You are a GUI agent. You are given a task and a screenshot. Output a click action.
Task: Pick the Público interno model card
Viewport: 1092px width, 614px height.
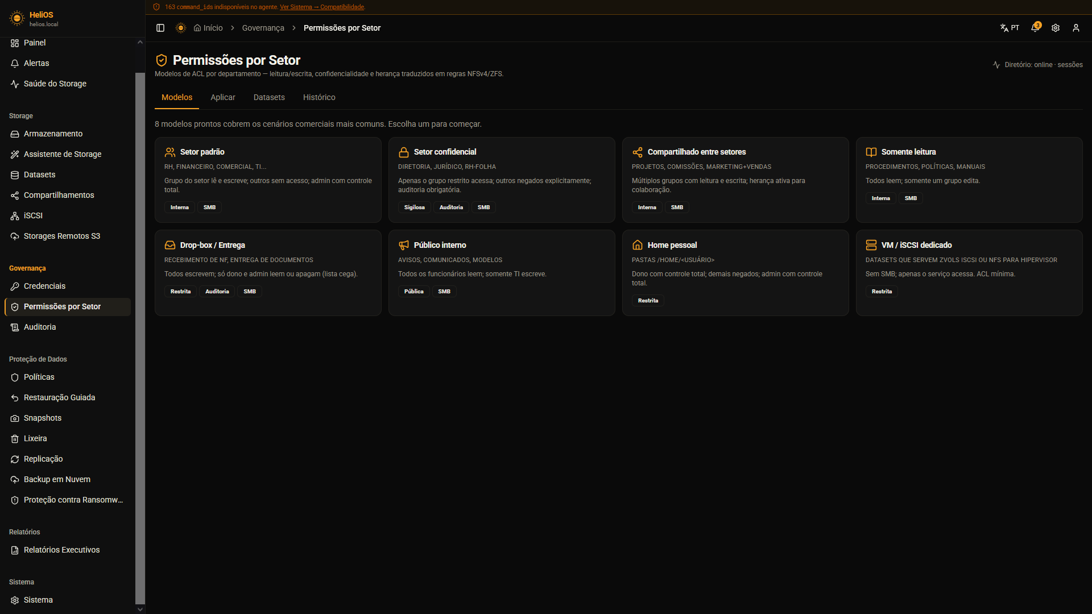tap(502, 273)
